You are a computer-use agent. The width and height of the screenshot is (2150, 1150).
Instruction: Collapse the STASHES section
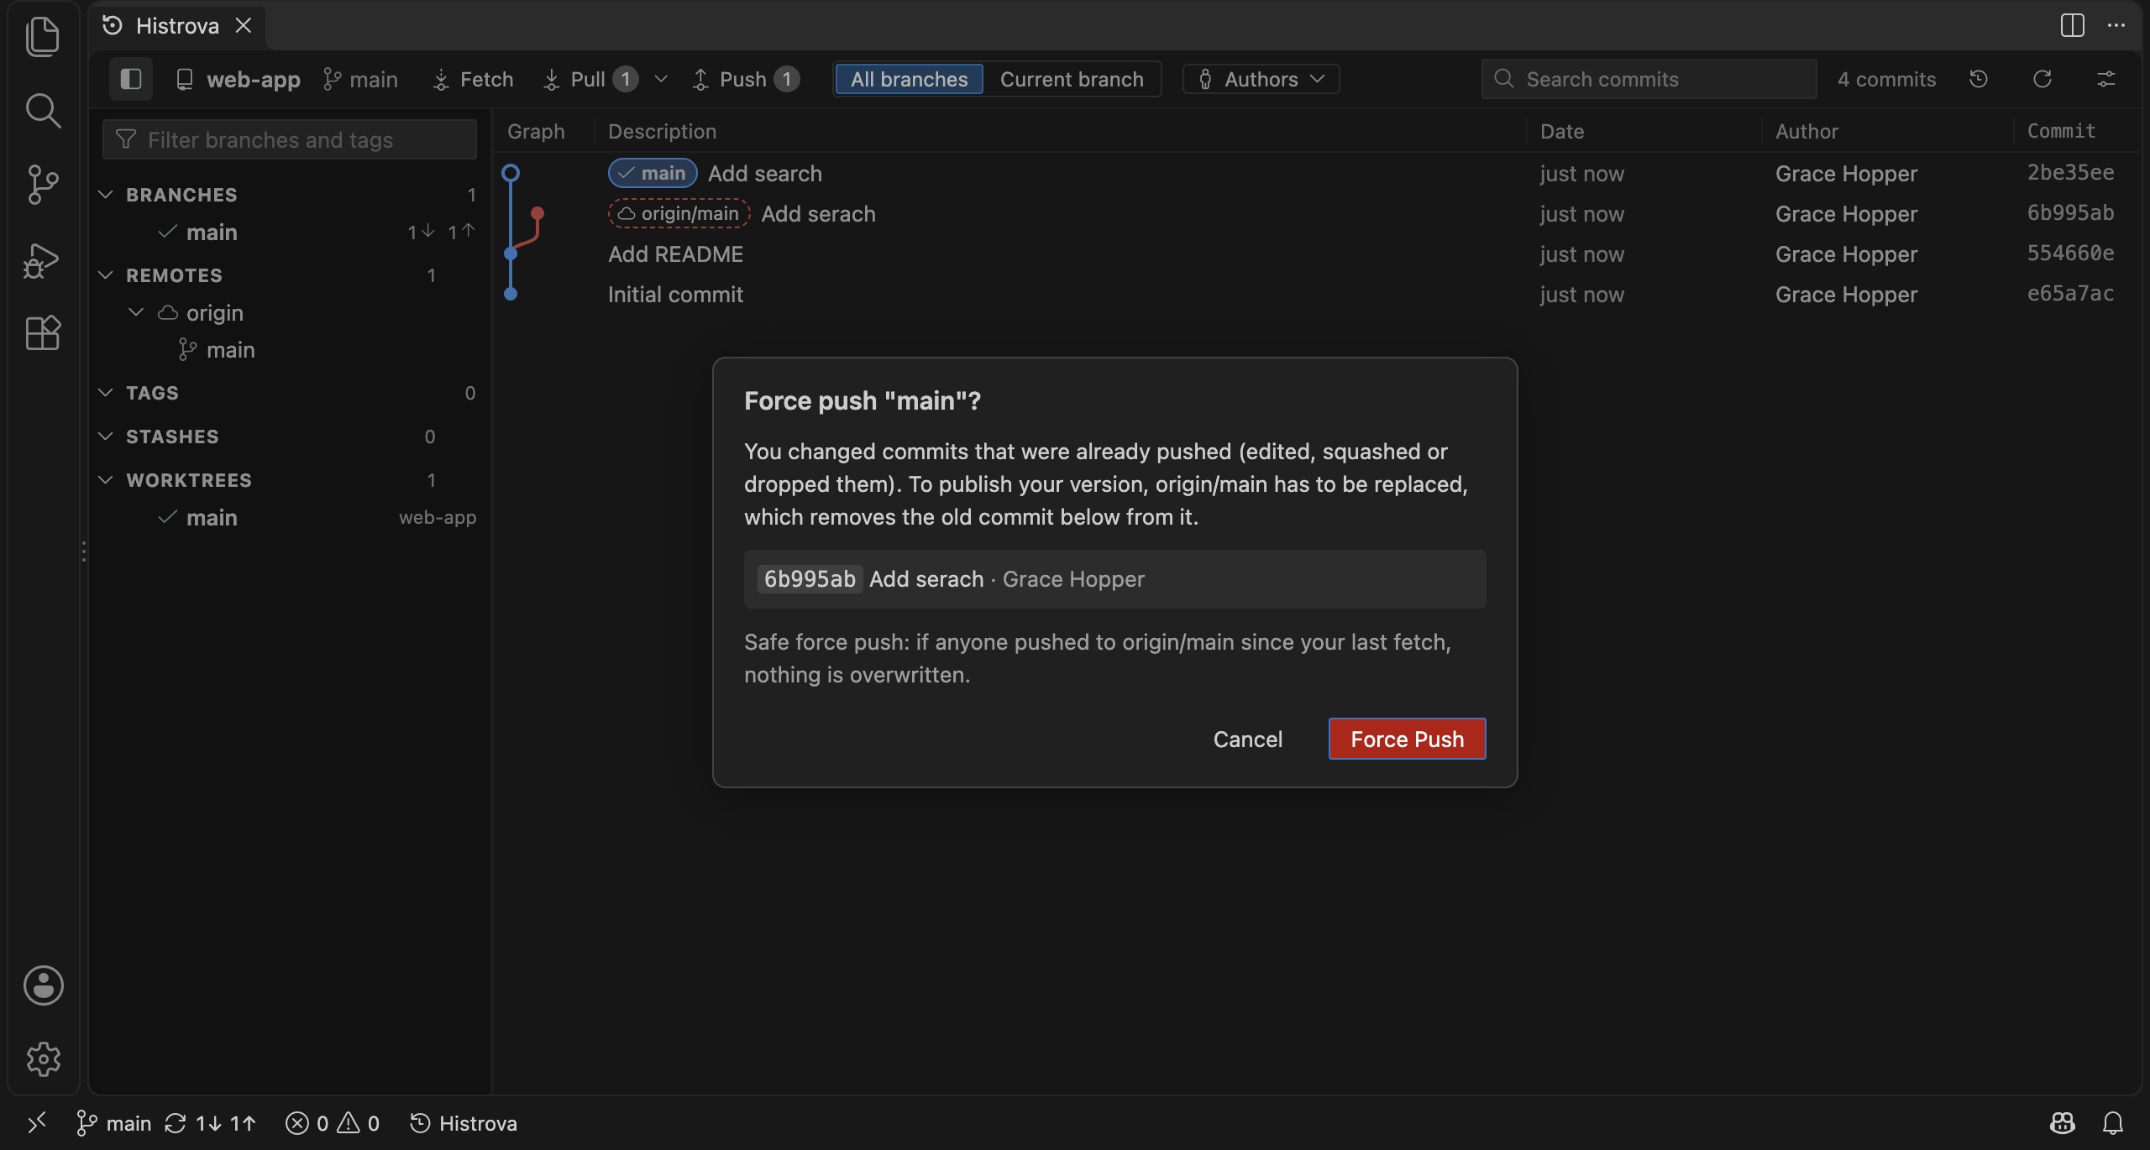tap(106, 436)
